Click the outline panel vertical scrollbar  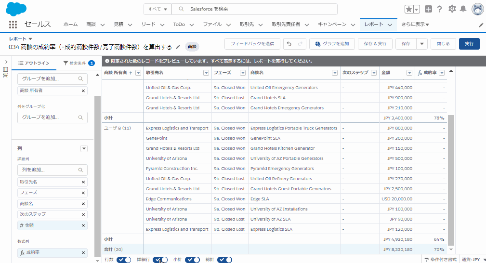click(x=97, y=176)
